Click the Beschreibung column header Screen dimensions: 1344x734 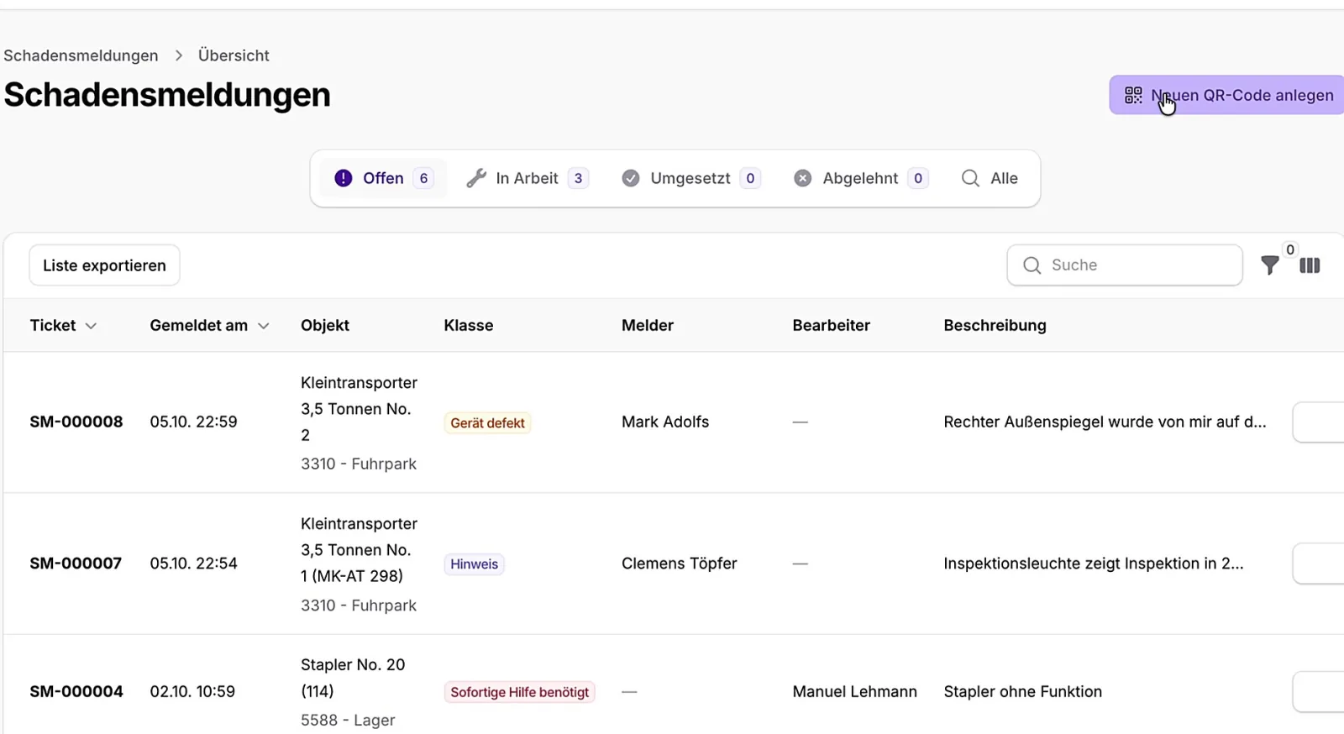tap(995, 326)
